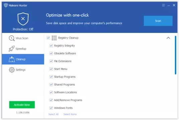Viewport: 179px width, 120px height.
Task: Collapse the Registry Cleanup section chevron
Action: [x=168, y=38]
